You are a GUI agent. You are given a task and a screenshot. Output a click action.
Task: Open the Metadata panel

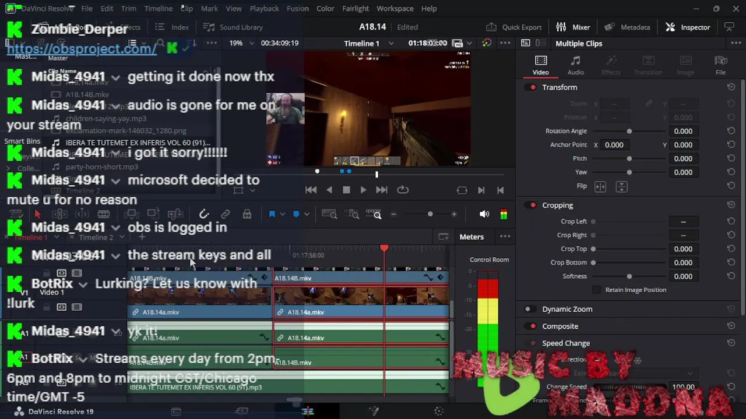coord(628,27)
